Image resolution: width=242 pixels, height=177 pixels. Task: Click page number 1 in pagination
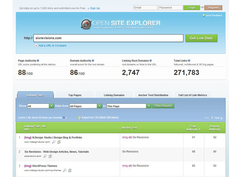pos(212,118)
